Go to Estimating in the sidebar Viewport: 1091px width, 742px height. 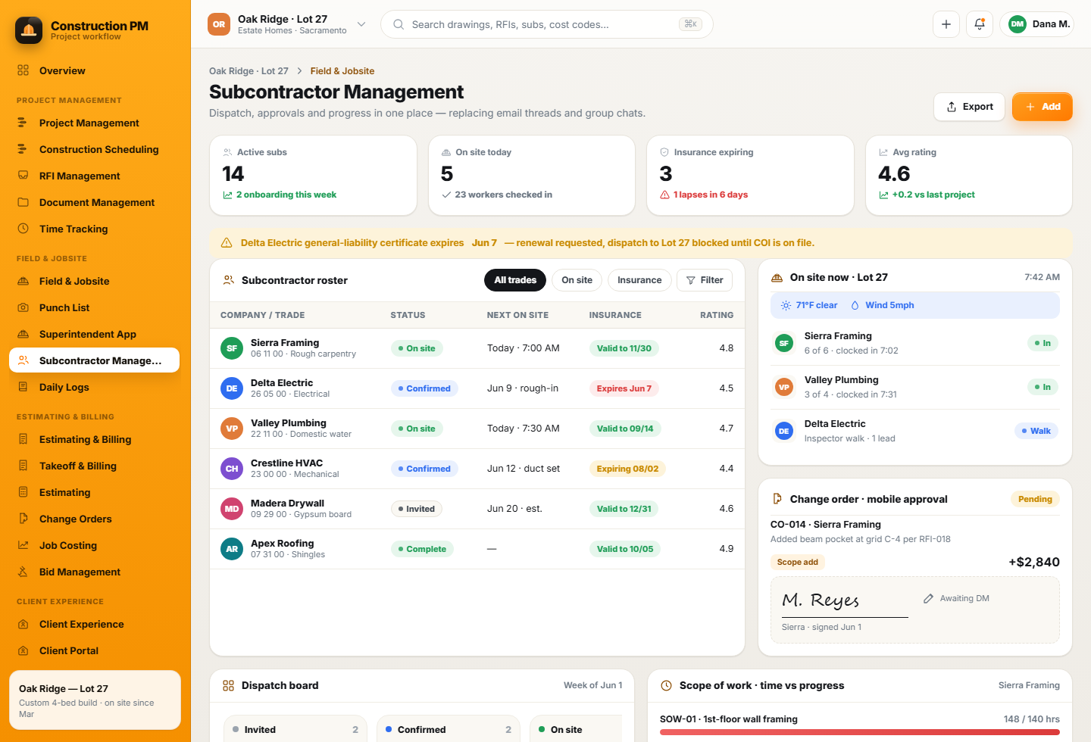[x=94, y=492]
